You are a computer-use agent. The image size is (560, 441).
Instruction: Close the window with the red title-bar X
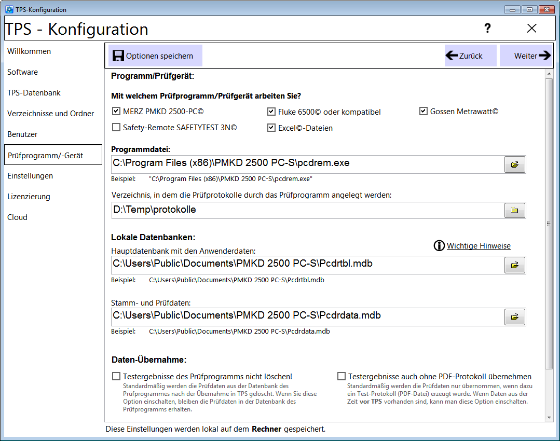click(547, 10)
